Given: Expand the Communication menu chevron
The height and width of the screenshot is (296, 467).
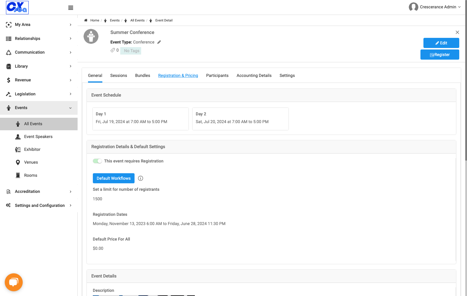Looking at the screenshot, I should pyautogui.click(x=70, y=52).
